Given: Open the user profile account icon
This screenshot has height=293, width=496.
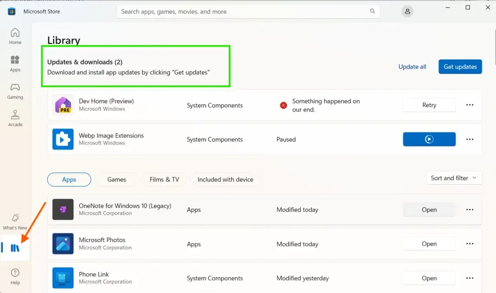Looking at the screenshot, I should pyautogui.click(x=408, y=12).
